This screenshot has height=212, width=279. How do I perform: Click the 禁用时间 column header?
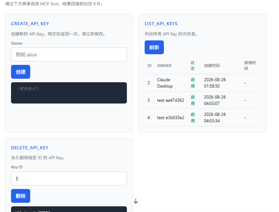pos(250,66)
